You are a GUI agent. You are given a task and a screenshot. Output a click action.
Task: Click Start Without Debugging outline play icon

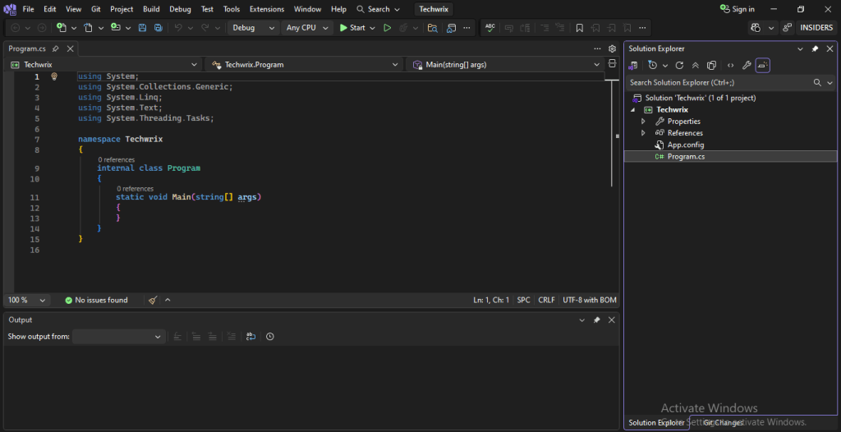click(x=386, y=28)
